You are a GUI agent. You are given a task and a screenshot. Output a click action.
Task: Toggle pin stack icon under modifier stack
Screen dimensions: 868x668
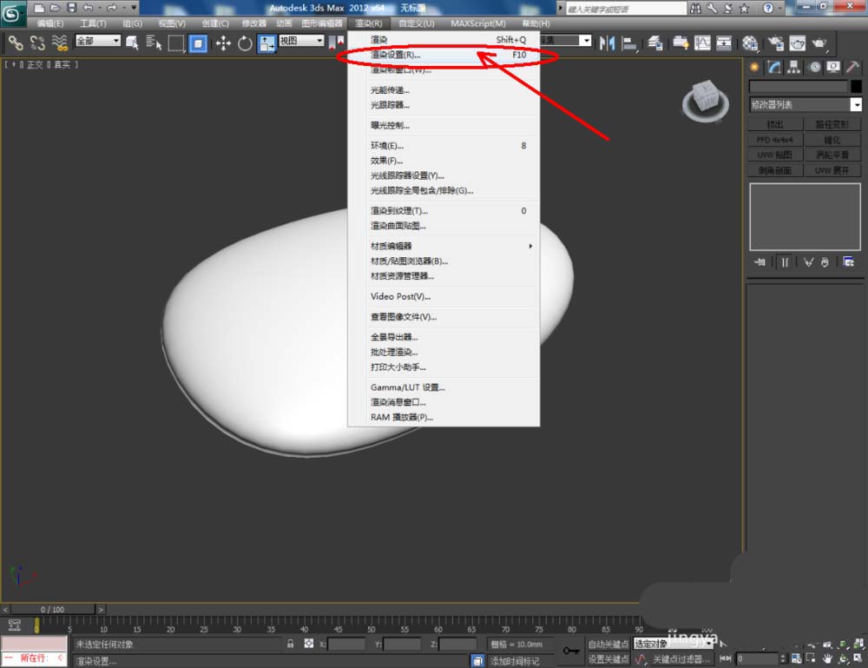(759, 261)
